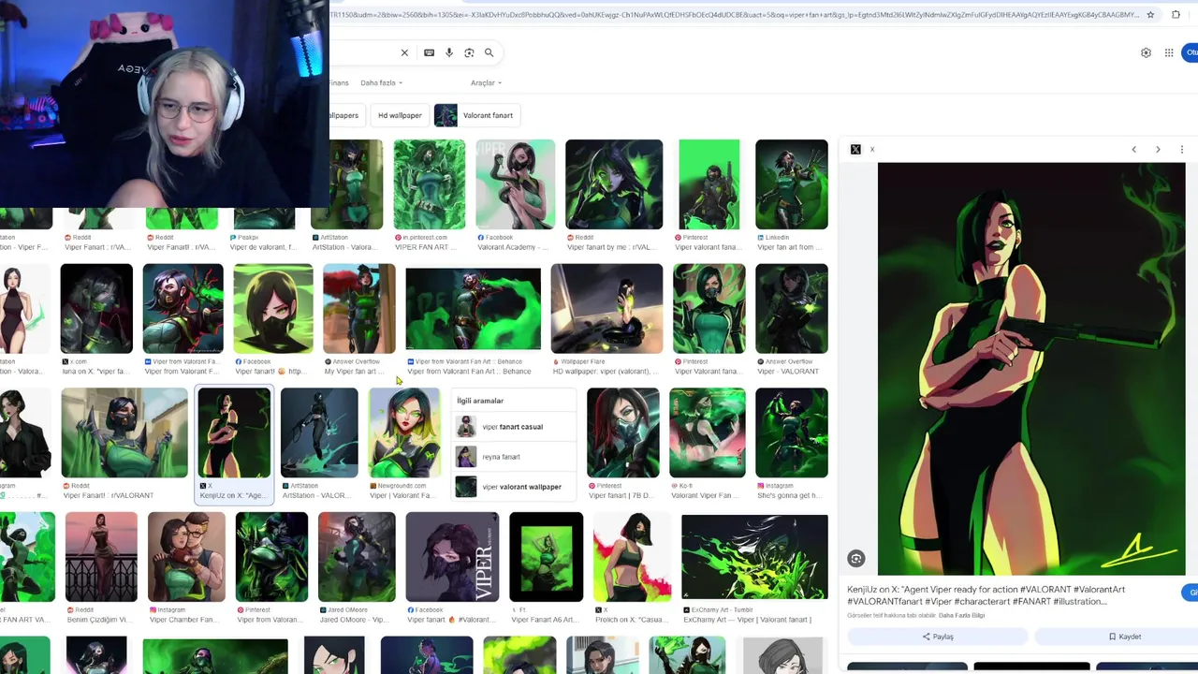
Task: Open the on-screen keyboard icon in search bar
Action: click(429, 52)
